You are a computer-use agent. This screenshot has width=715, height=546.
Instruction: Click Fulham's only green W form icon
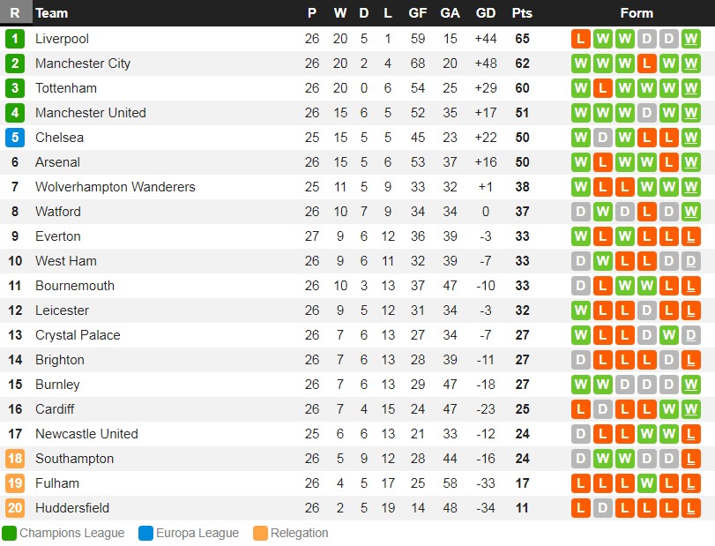pyautogui.click(x=646, y=483)
